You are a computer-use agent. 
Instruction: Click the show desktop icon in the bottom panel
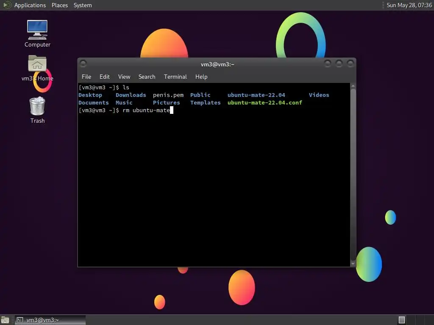(x=5, y=320)
